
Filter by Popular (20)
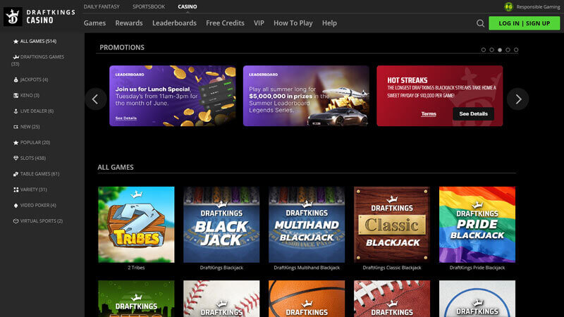click(35, 143)
